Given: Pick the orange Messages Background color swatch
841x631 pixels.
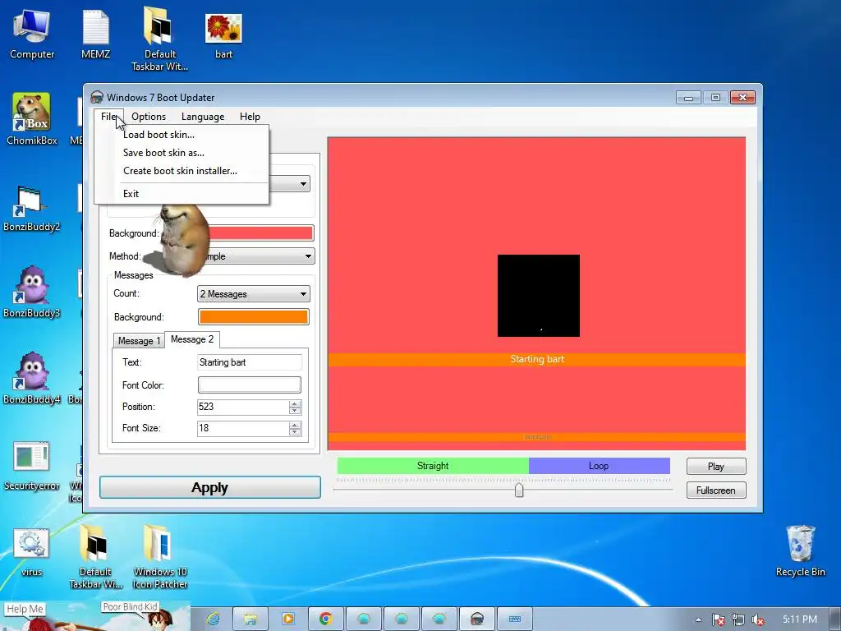Looking at the screenshot, I should point(254,317).
